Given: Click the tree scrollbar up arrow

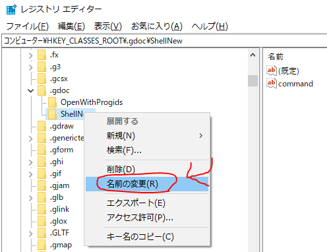Looking at the screenshot, I should tap(253, 55).
